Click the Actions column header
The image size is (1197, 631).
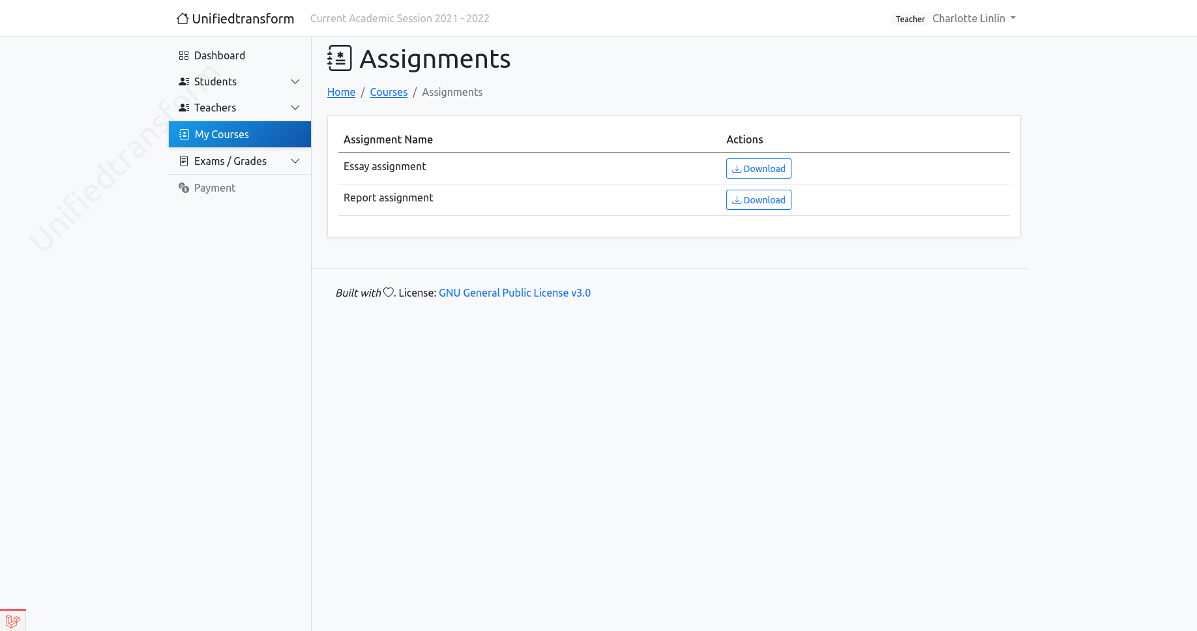[x=745, y=139]
